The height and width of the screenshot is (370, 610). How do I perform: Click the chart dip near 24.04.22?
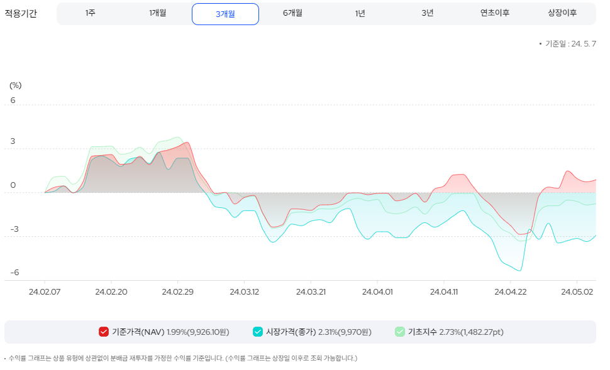(519, 271)
